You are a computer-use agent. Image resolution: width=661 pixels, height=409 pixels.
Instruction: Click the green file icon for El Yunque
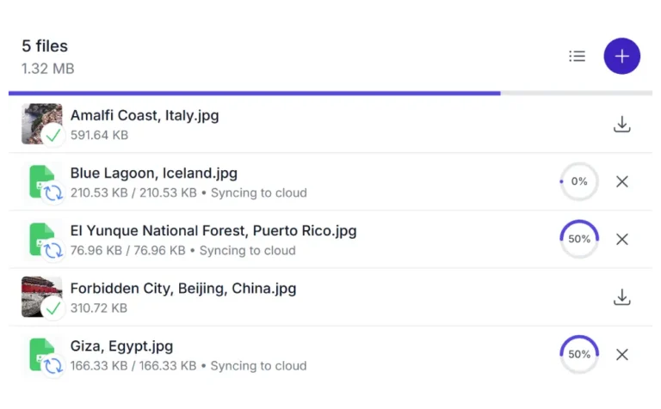click(x=41, y=239)
